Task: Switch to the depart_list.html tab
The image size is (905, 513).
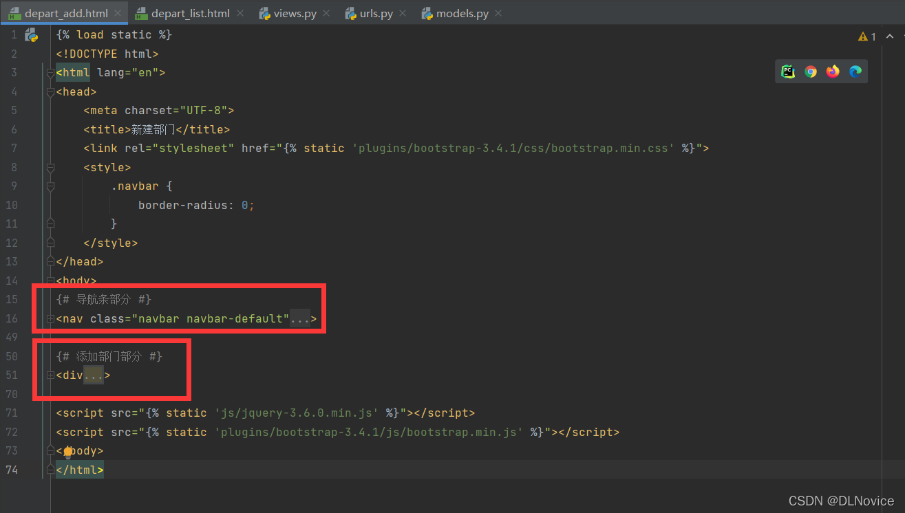Action: point(191,13)
